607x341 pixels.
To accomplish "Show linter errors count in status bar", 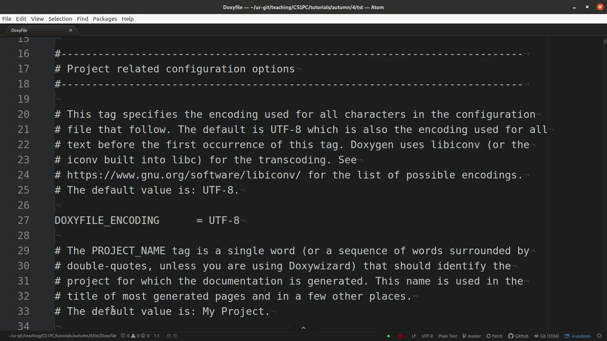I will pos(126,336).
